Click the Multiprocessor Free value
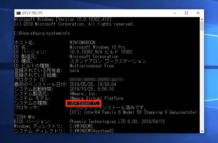 pyautogui.click(x=92, y=66)
